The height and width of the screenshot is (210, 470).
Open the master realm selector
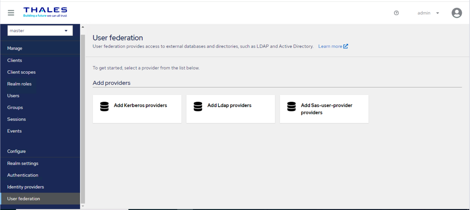click(x=40, y=31)
